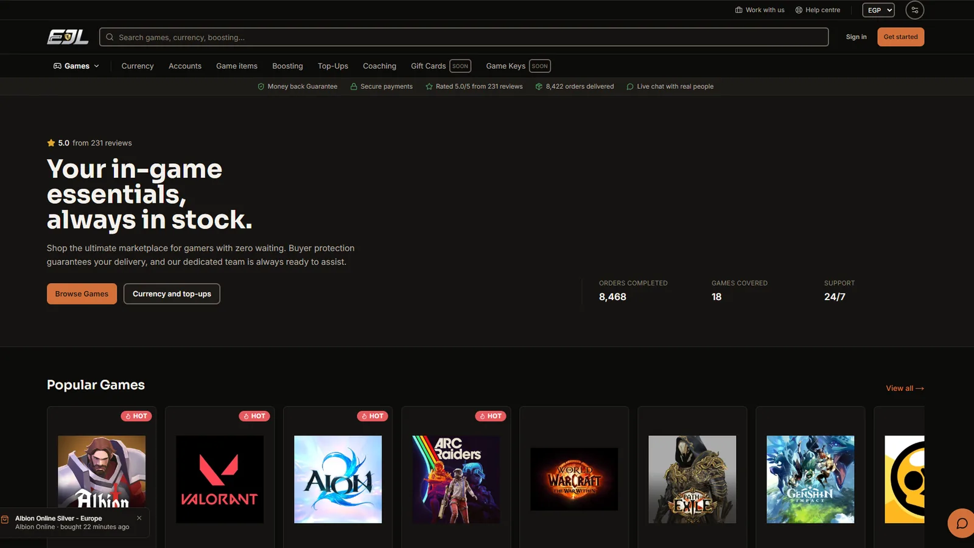This screenshot has height=548, width=974.
Task: Click the shield icon by Money back Guarantee
Action: tap(261, 86)
